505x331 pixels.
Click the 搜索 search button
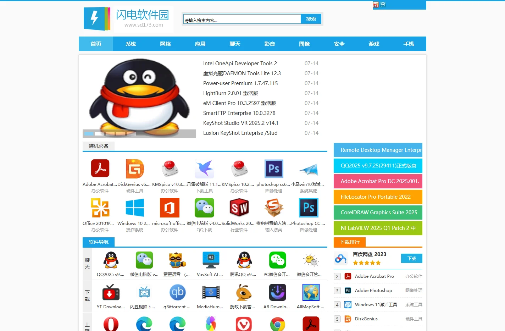pos(311,19)
